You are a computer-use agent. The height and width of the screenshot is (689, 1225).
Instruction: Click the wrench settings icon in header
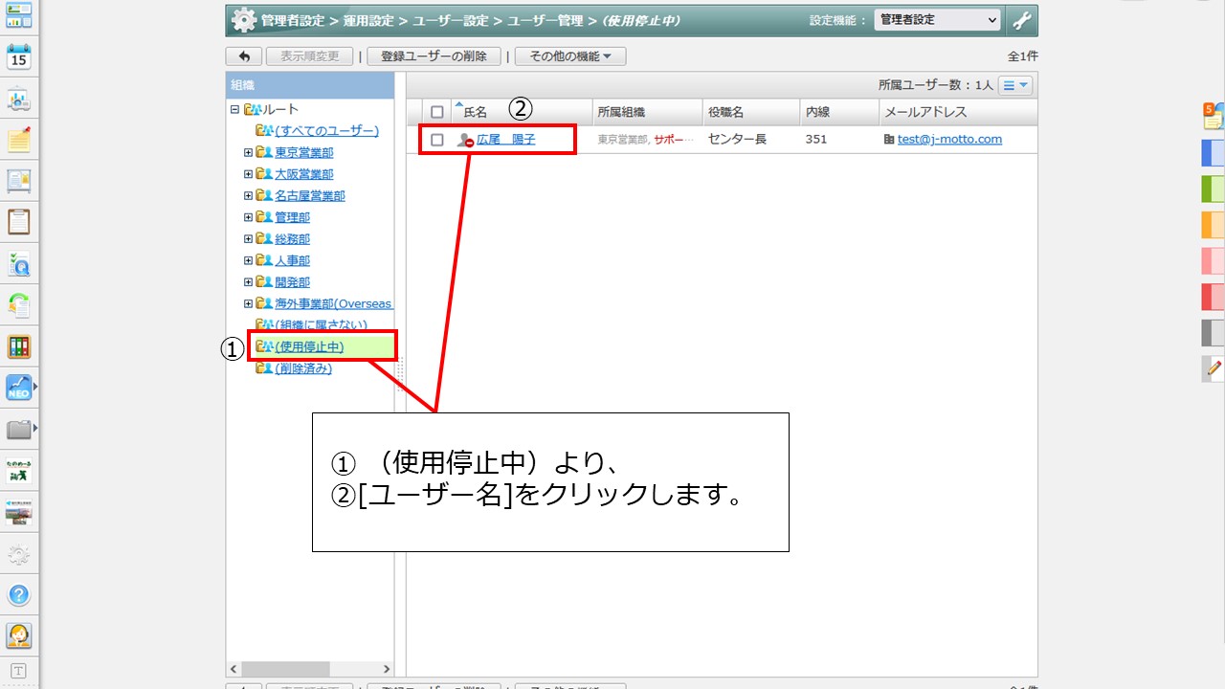click(1021, 20)
